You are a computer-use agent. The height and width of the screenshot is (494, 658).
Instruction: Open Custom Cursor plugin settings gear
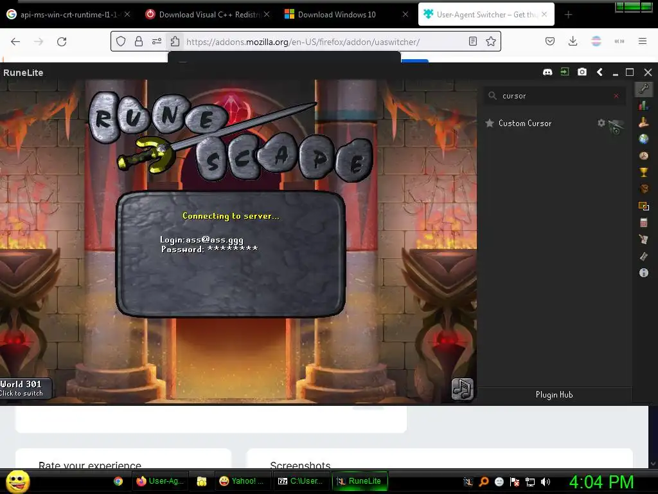coord(601,123)
